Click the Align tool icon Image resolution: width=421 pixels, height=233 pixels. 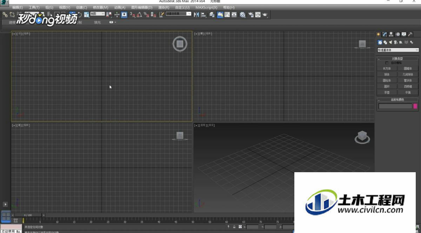[203, 14]
